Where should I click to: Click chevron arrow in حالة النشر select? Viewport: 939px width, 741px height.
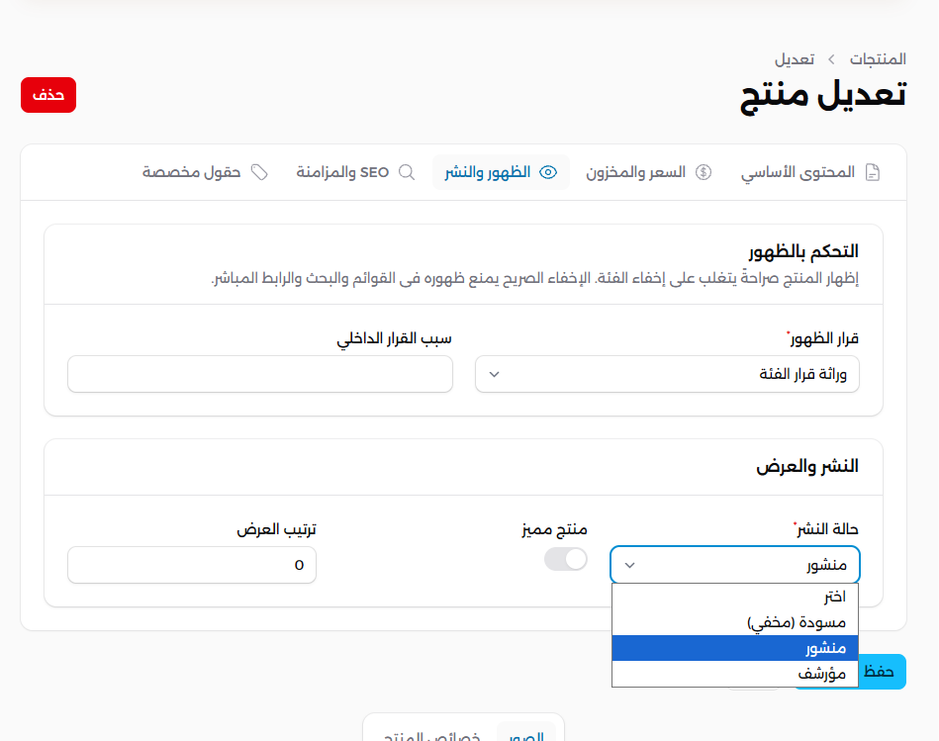[629, 565]
